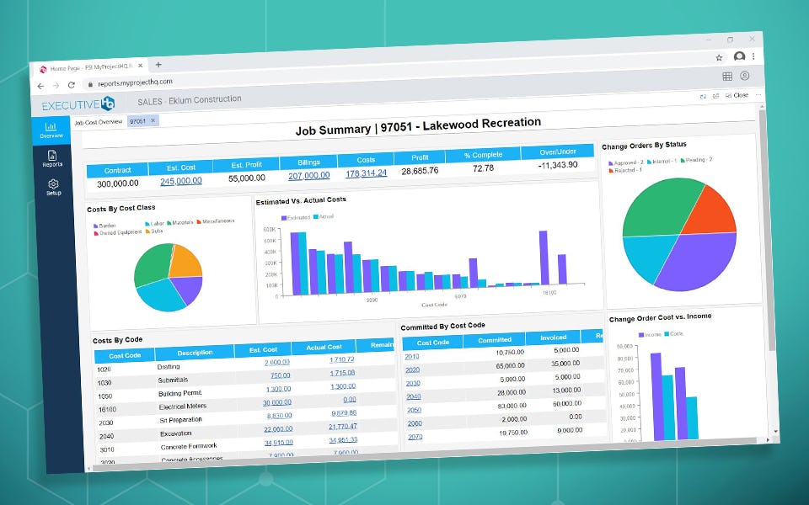Open committed cost code 2040 link
Image resolution: width=809 pixels, height=505 pixels.
(x=414, y=396)
